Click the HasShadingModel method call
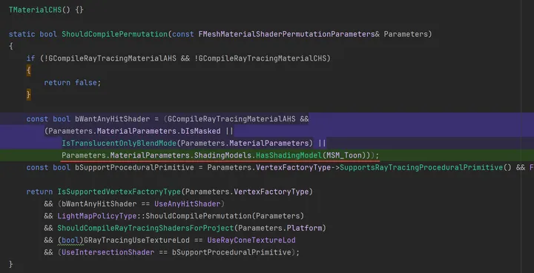 (x=289, y=155)
